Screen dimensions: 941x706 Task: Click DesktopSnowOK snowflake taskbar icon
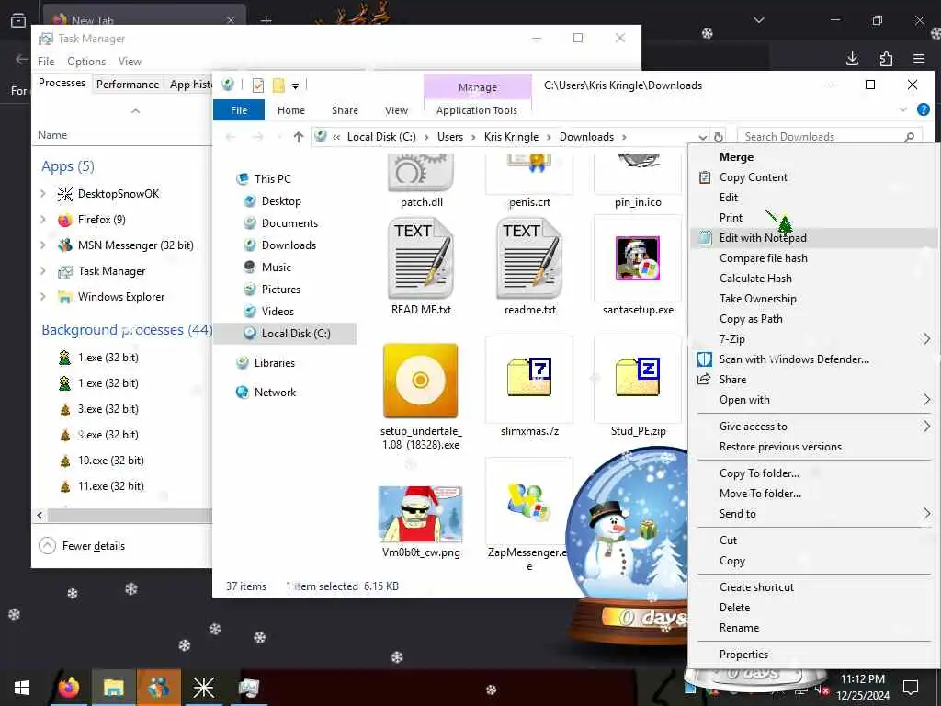click(x=203, y=688)
